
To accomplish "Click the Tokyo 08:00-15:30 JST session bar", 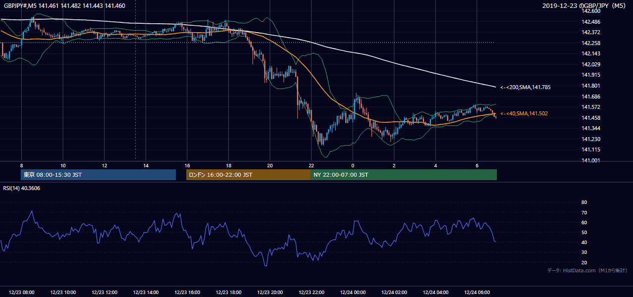I will click(x=98, y=175).
